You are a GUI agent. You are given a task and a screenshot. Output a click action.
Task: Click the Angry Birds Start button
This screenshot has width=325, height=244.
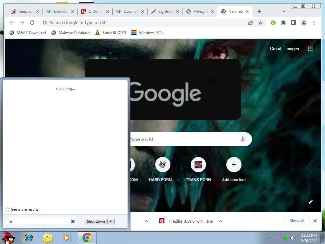8,238
